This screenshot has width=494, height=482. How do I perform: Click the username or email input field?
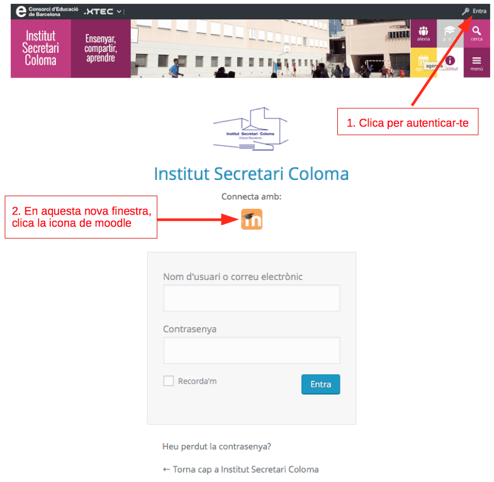(x=251, y=298)
